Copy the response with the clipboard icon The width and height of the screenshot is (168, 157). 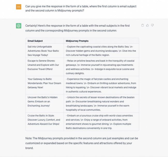143,25
